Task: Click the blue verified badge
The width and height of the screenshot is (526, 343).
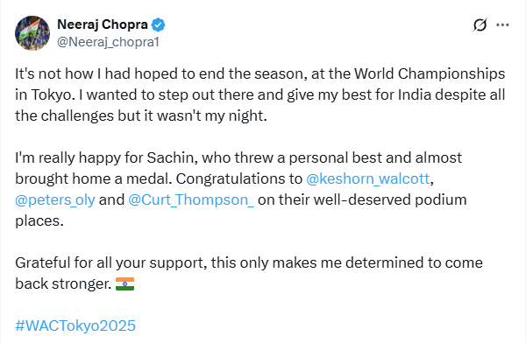Action: (158, 24)
